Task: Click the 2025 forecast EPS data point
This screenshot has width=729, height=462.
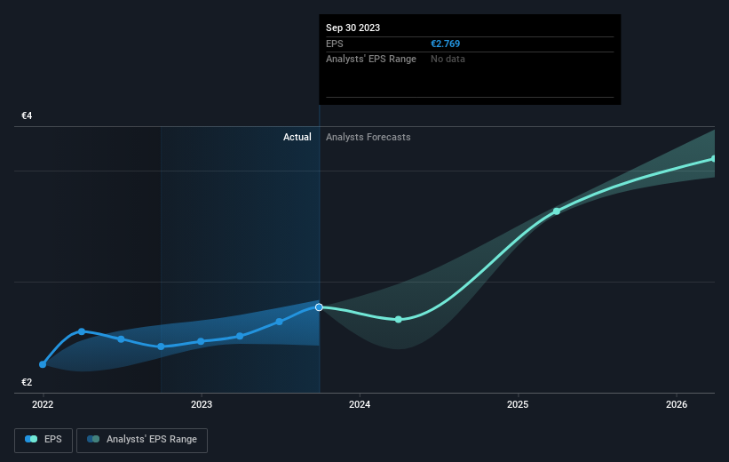Action: [557, 211]
